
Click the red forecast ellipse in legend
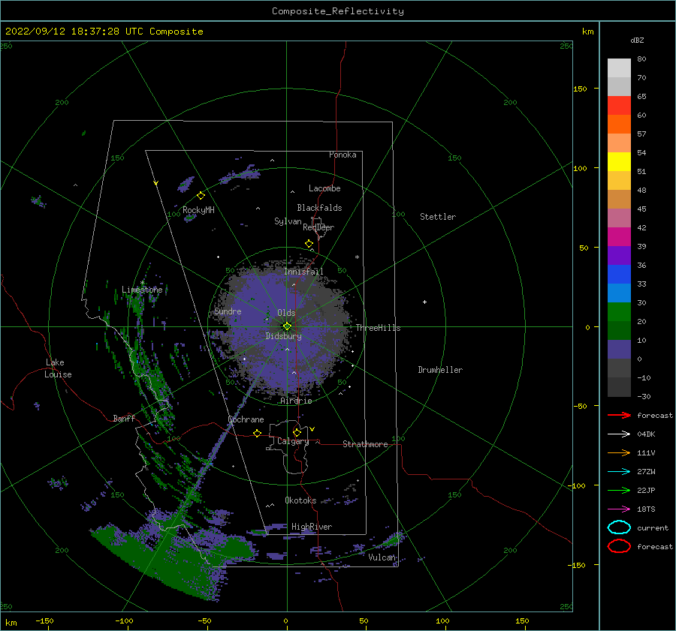619,546
